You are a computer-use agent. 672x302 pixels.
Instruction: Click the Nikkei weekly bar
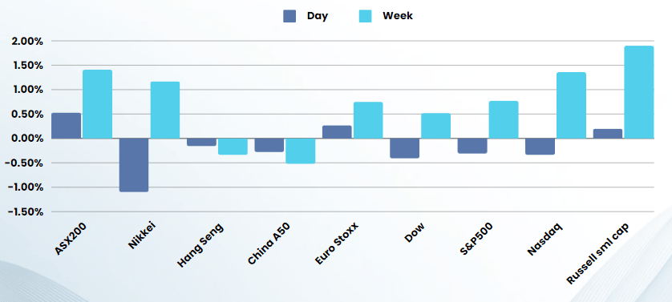[165, 110]
